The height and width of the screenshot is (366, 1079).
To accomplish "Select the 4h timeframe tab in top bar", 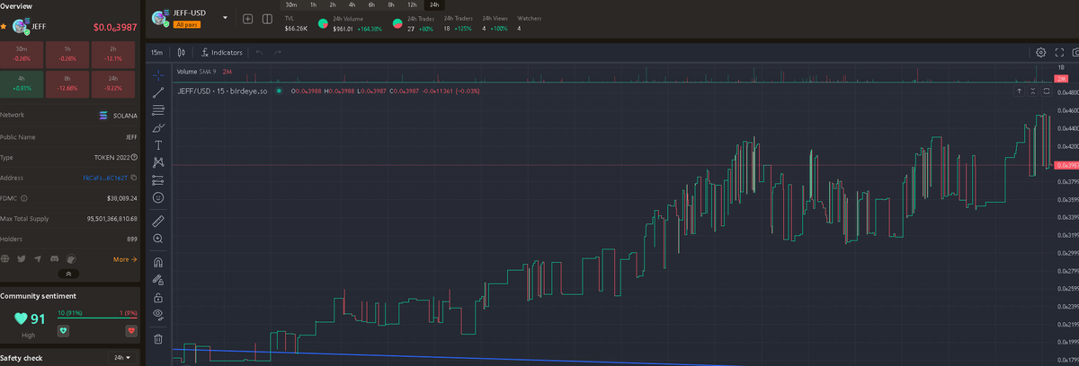I will coord(352,4).
